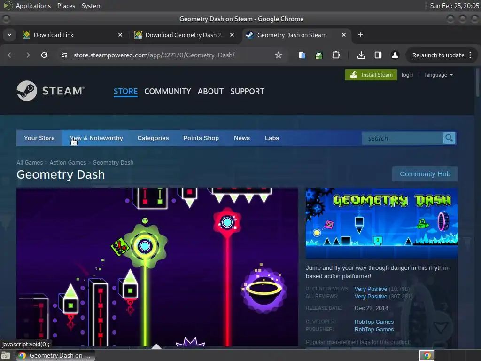Go back to the previous page
This screenshot has width=481, height=361.
[10, 55]
